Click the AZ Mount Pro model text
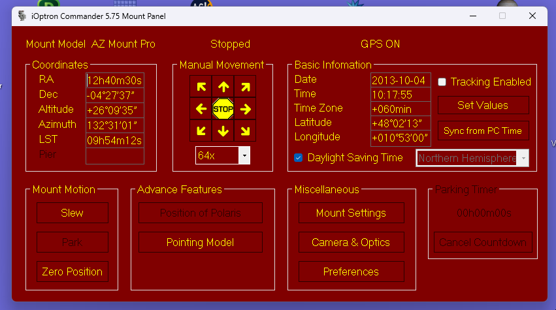This screenshot has width=556, height=310. point(123,44)
